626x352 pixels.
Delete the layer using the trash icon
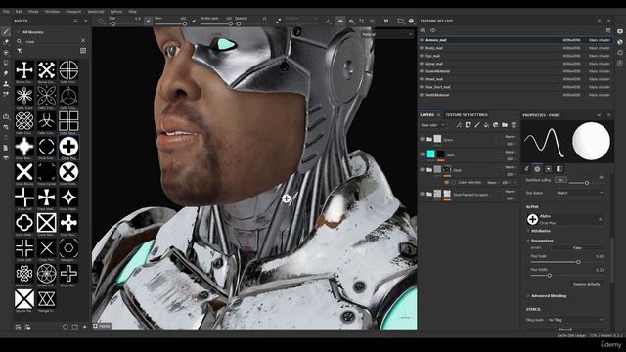514,125
